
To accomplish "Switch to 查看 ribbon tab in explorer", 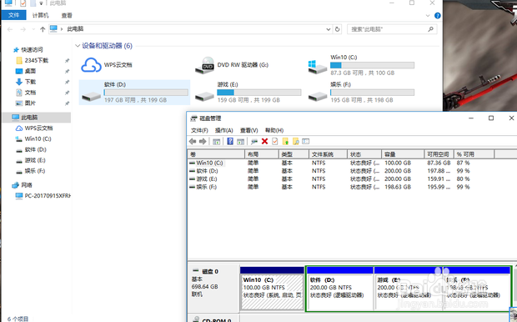I will coord(67,15).
